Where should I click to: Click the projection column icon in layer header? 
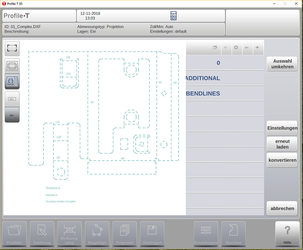(236, 47)
